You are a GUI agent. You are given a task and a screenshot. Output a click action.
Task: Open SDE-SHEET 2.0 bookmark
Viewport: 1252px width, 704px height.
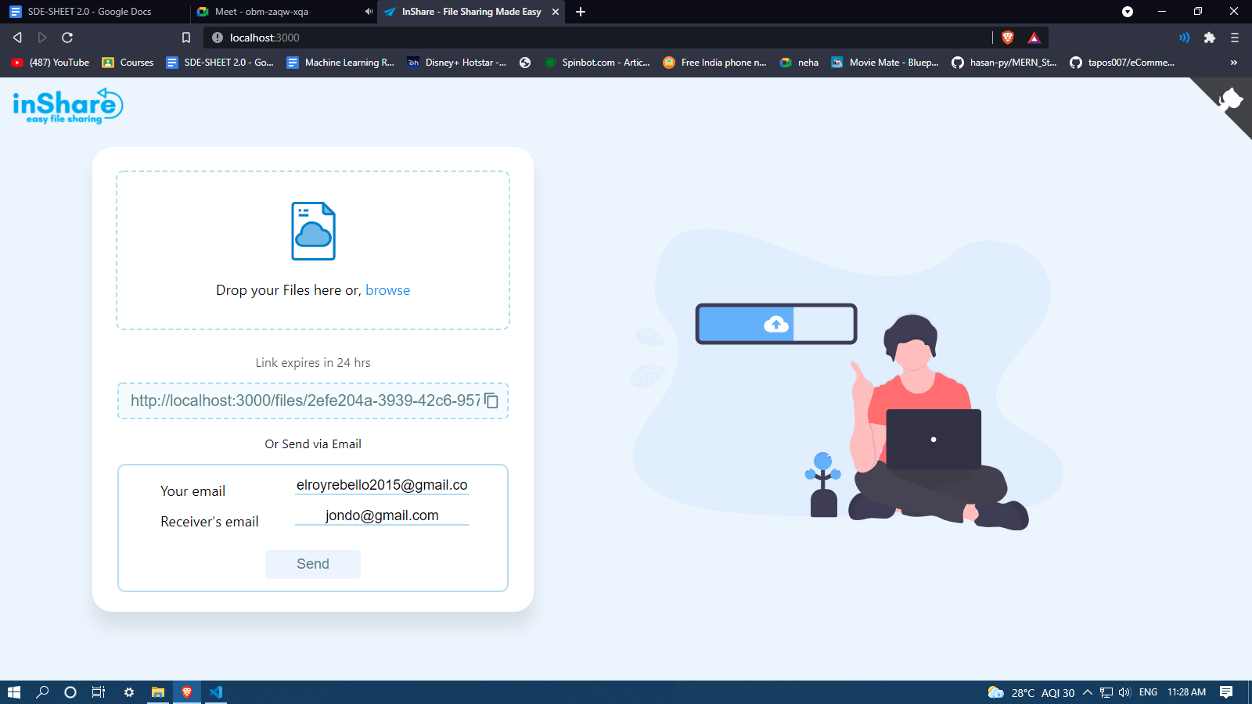coord(220,63)
